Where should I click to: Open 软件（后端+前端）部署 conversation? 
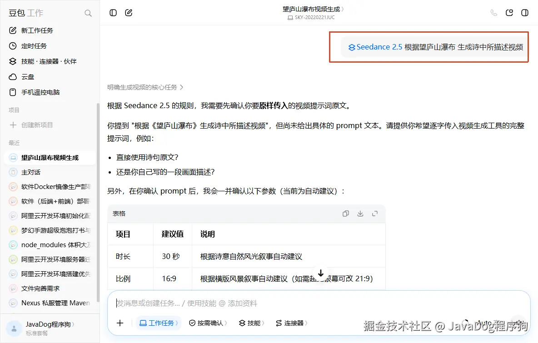pyautogui.click(x=50, y=201)
